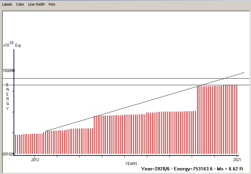Click the Year/Energy/Ms status readout text
This screenshot has height=174, width=251.
coord(192,169)
